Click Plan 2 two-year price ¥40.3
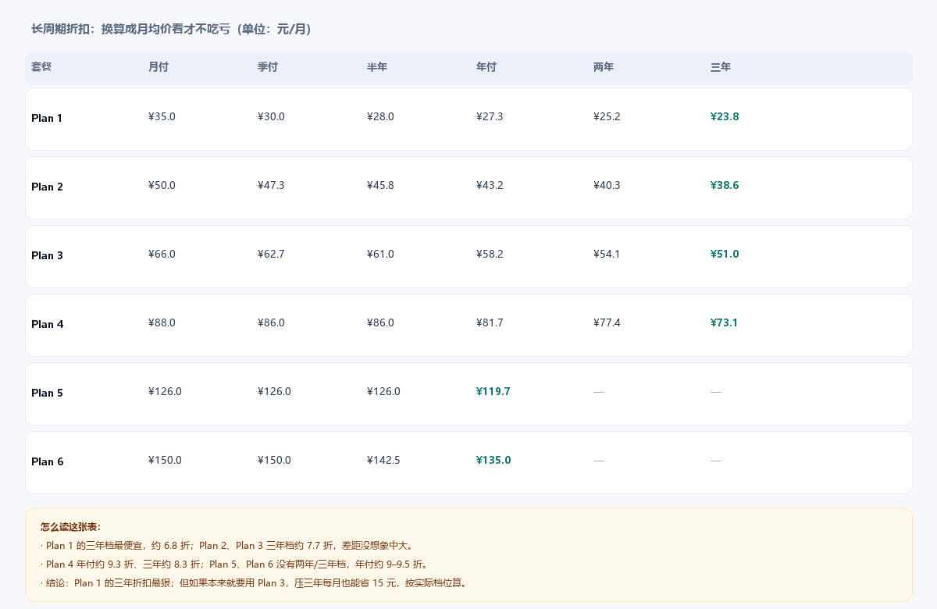937x609 pixels. pos(607,185)
